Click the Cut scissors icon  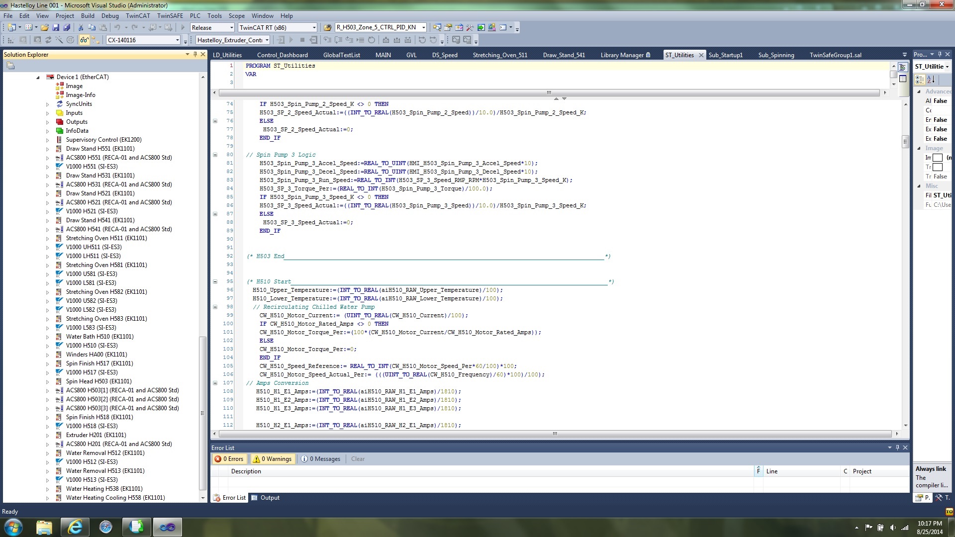tap(81, 28)
